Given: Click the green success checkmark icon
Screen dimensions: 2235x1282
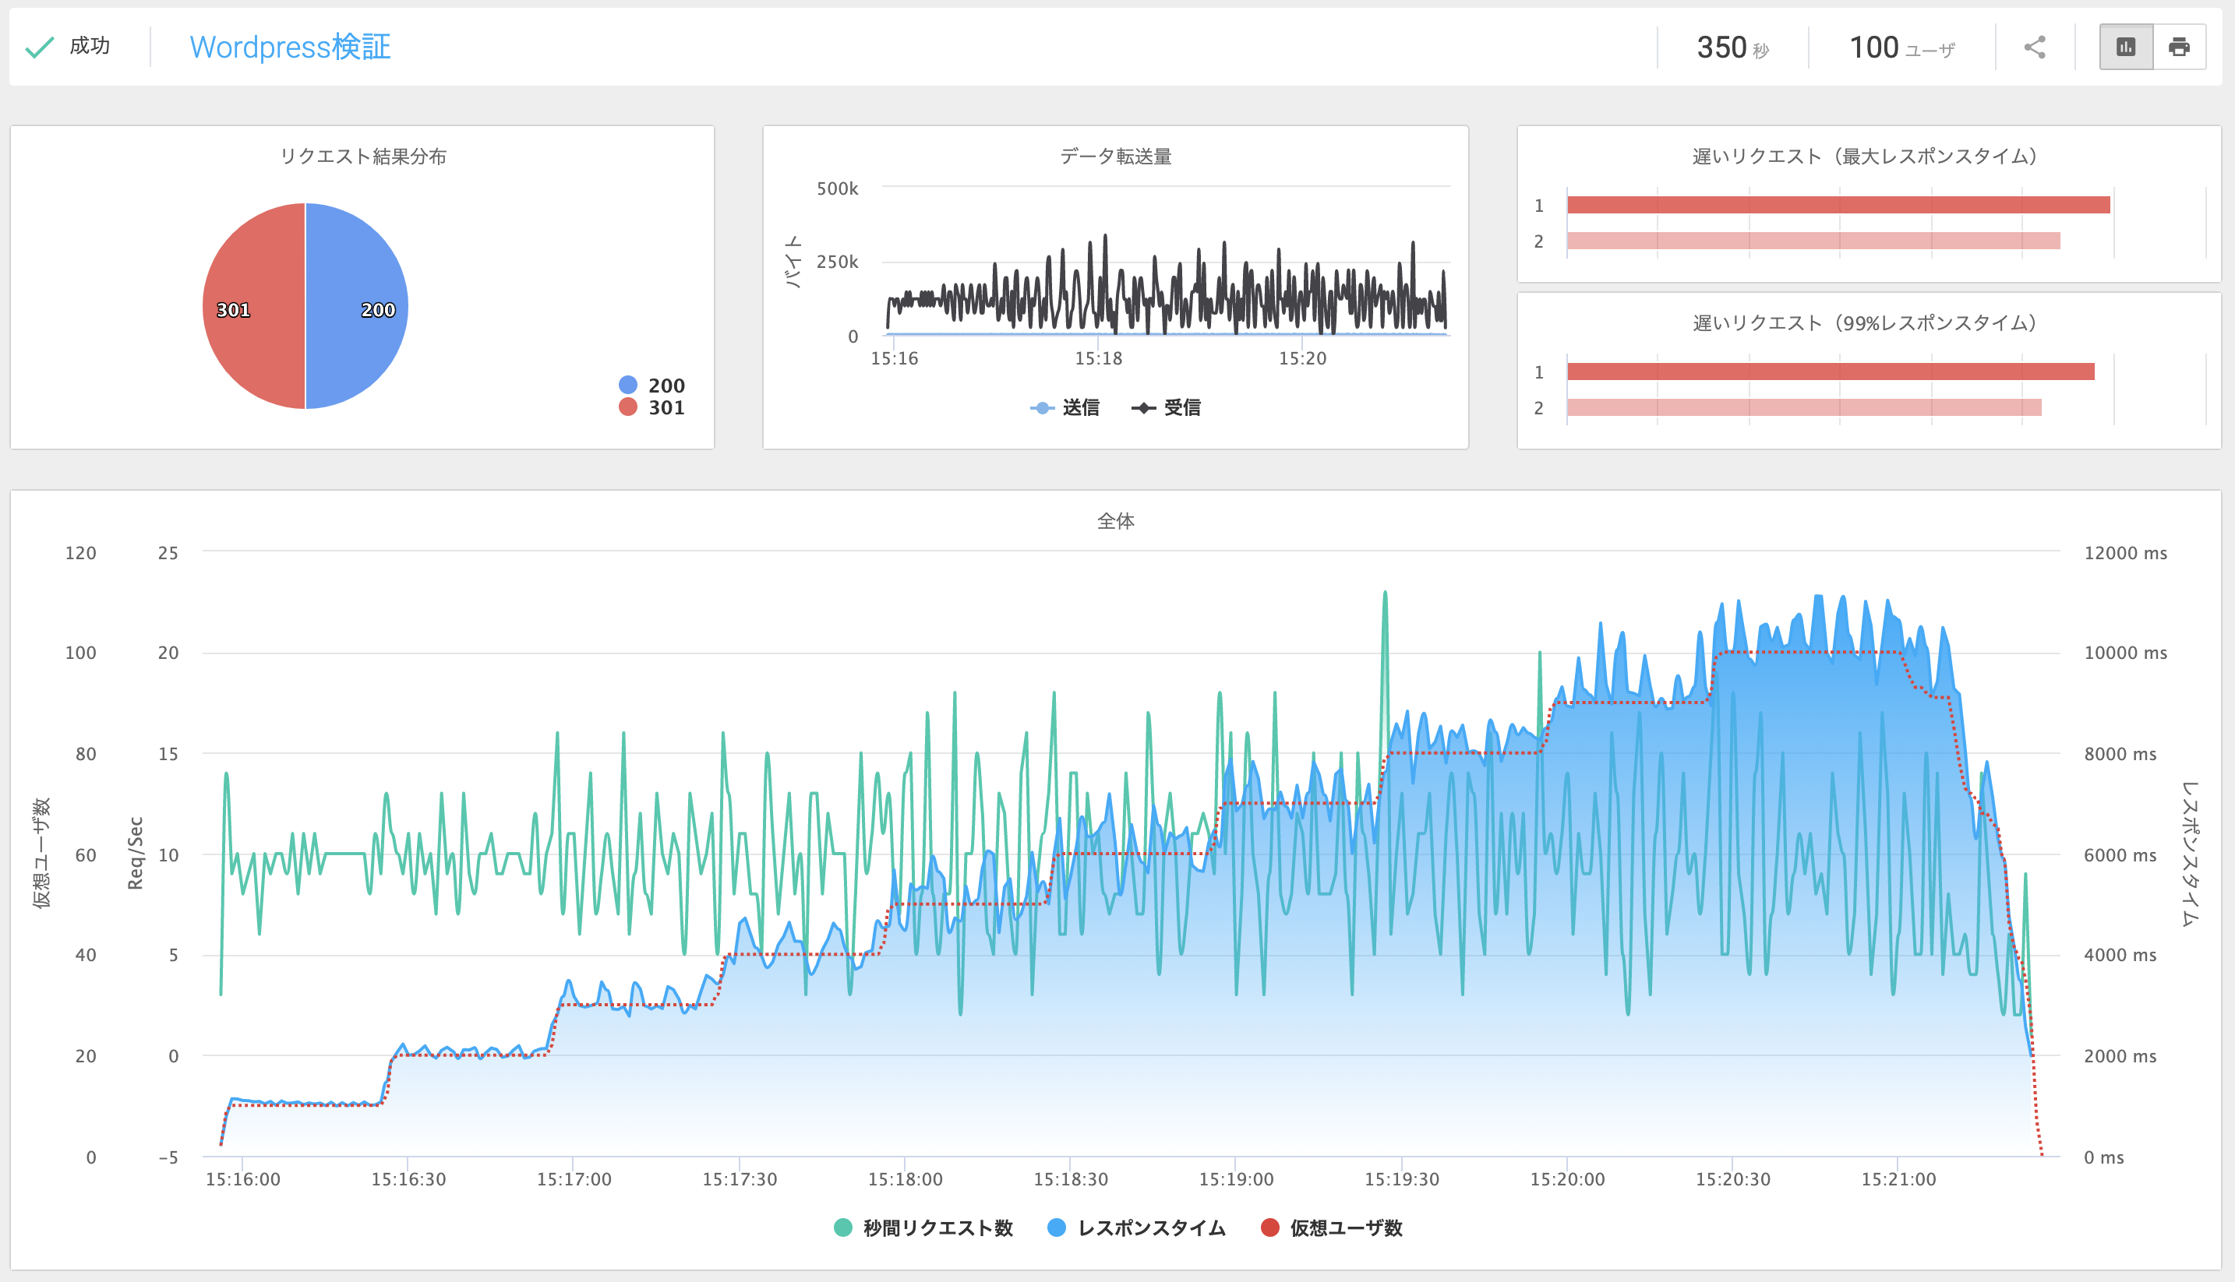Looking at the screenshot, I should point(40,48).
